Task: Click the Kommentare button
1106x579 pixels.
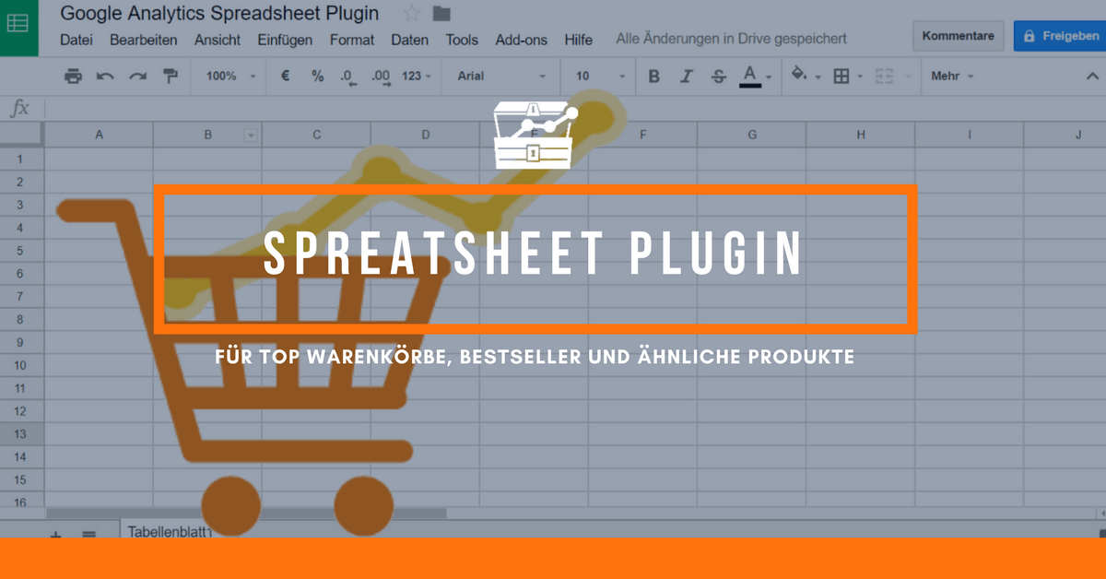Action: [958, 36]
